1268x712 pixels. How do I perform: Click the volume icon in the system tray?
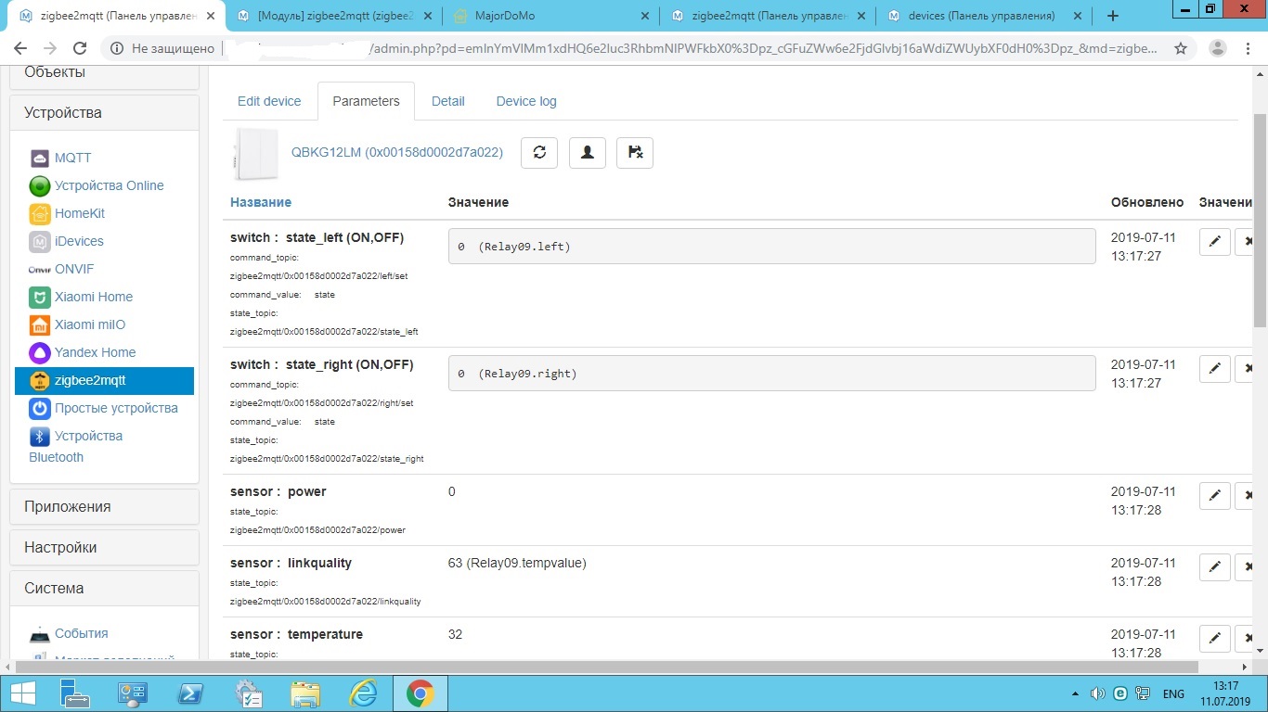point(1097,693)
